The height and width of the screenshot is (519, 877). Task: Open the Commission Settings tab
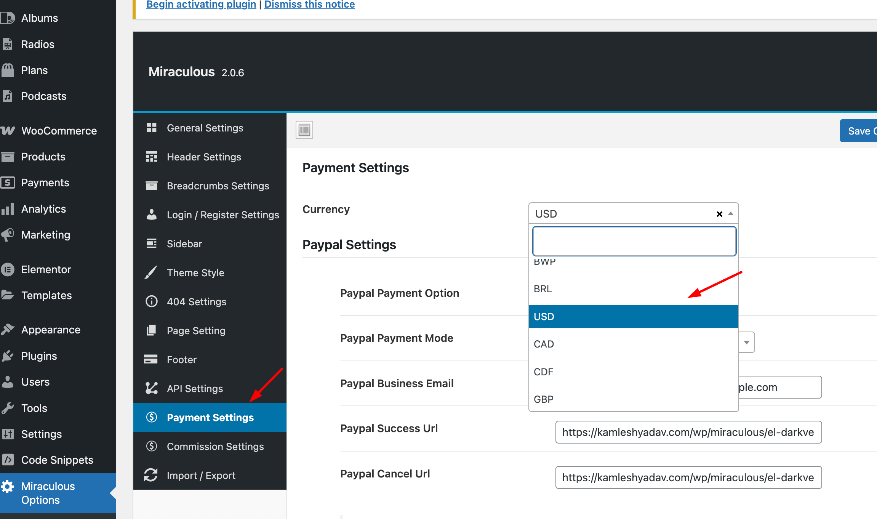click(x=210, y=447)
